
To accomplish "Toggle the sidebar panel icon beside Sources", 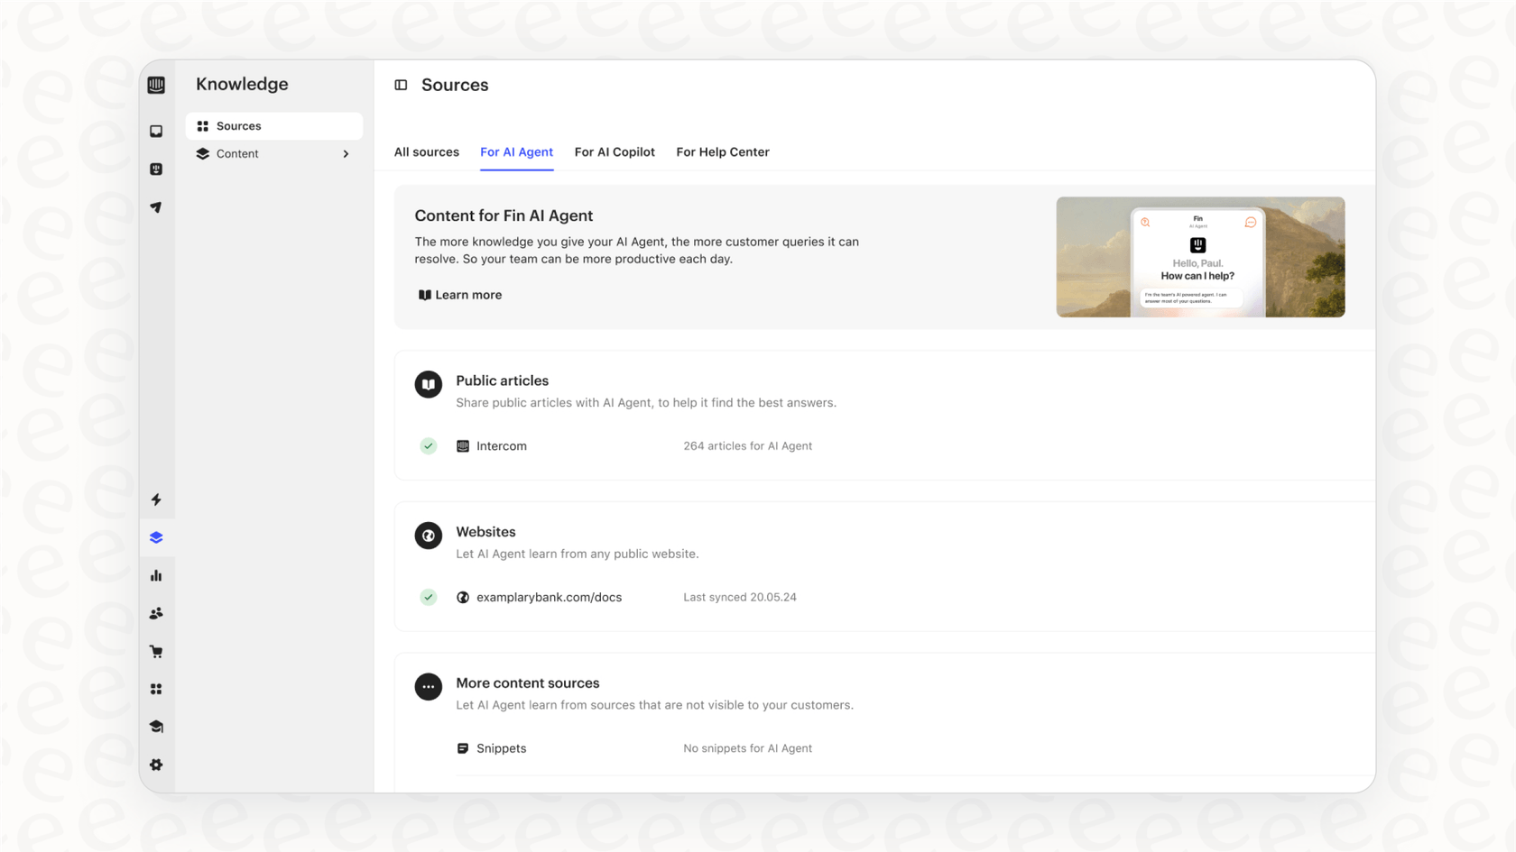I will 402,85.
